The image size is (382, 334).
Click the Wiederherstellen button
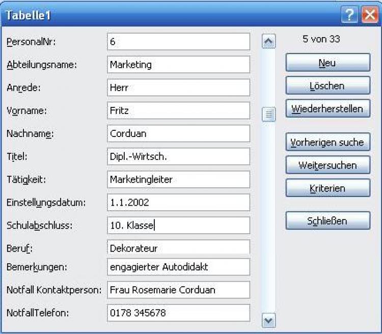[x=328, y=109]
